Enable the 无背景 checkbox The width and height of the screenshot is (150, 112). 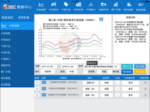coord(85,72)
